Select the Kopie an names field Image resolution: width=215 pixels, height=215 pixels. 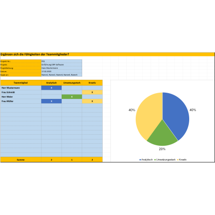tap(62, 75)
